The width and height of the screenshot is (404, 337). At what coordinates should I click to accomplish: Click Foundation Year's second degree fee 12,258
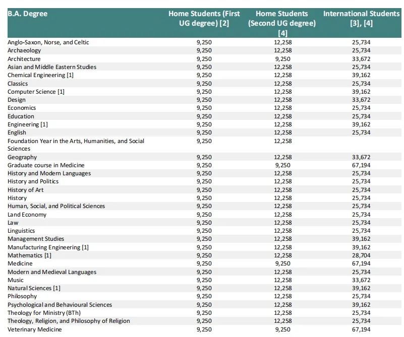pos(282,141)
